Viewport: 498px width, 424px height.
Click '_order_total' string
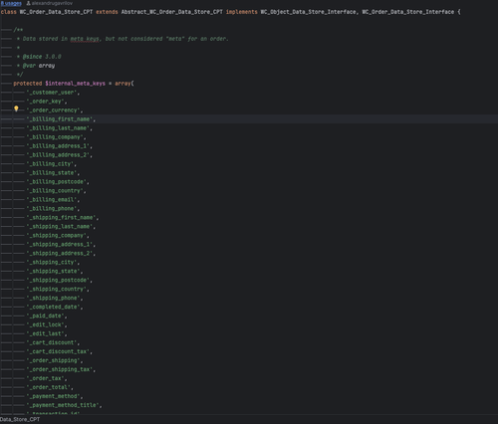[x=49, y=388]
